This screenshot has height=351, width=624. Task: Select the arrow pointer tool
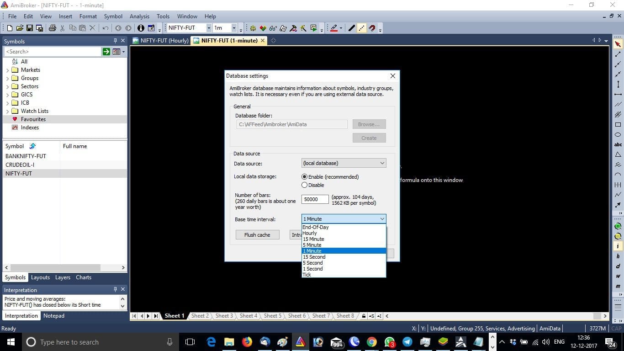(618, 44)
